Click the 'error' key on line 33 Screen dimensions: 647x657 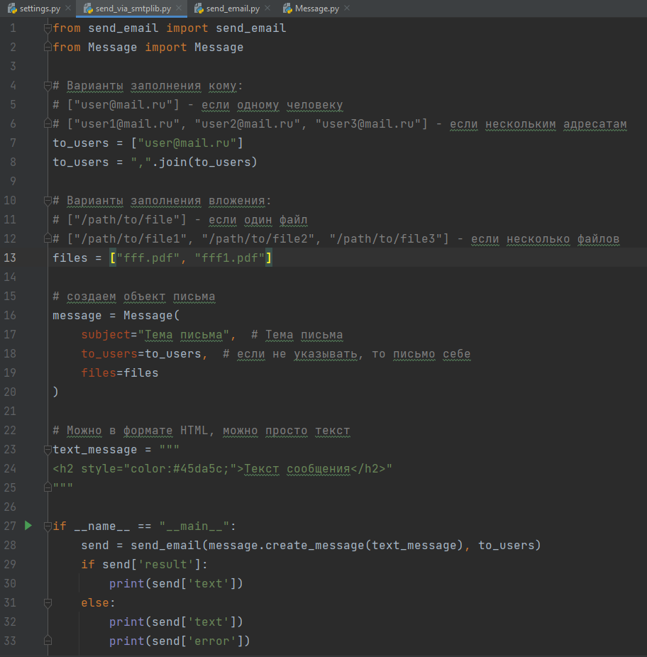coord(212,641)
